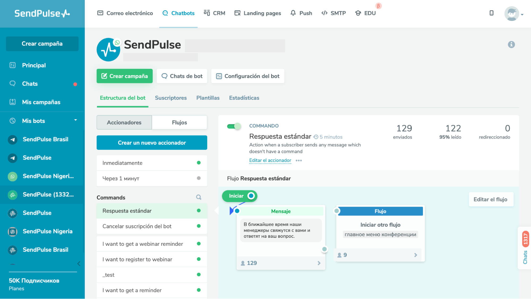The height and width of the screenshot is (299, 531).
Task: Open the Chats 1317 side panel tab
Action: tap(525, 248)
